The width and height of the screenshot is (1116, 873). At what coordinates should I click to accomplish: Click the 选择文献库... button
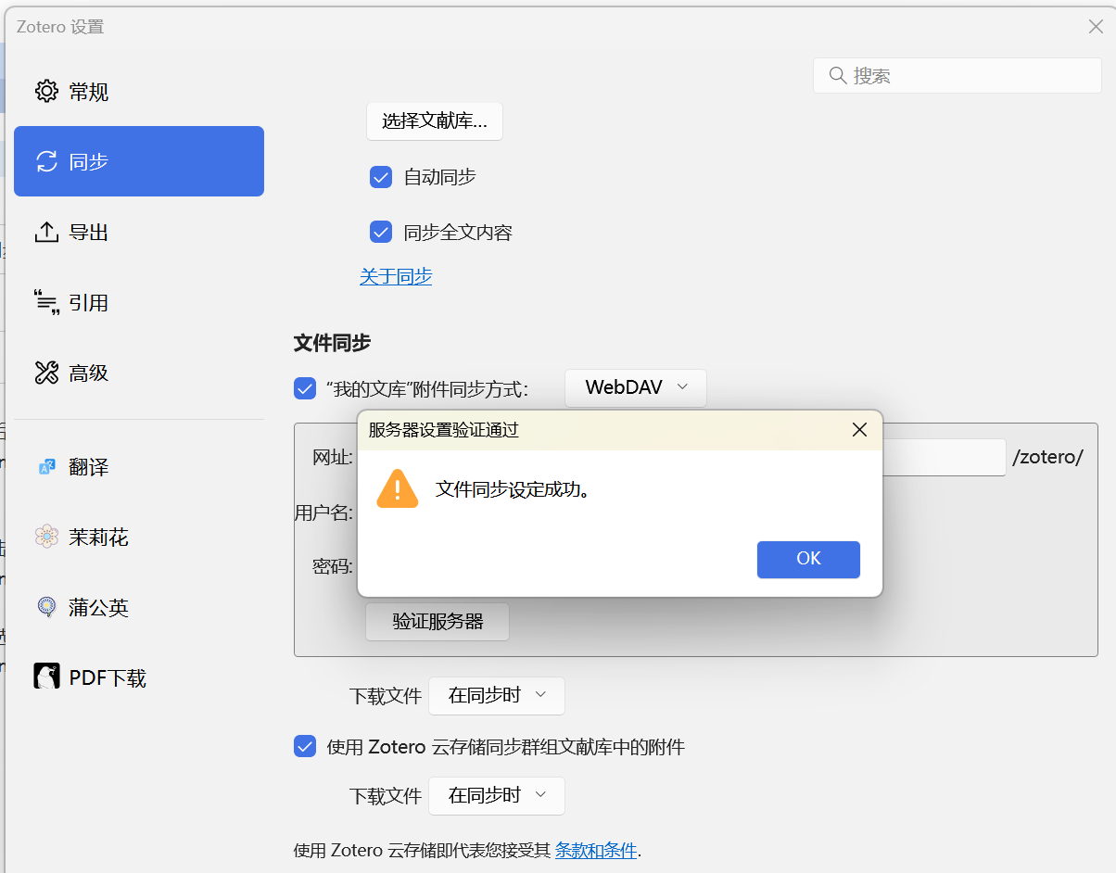tap(435, 121)
